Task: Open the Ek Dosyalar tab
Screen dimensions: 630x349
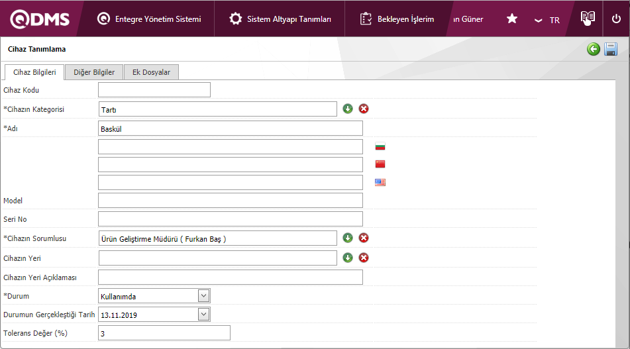Action: tap(151, 72)
